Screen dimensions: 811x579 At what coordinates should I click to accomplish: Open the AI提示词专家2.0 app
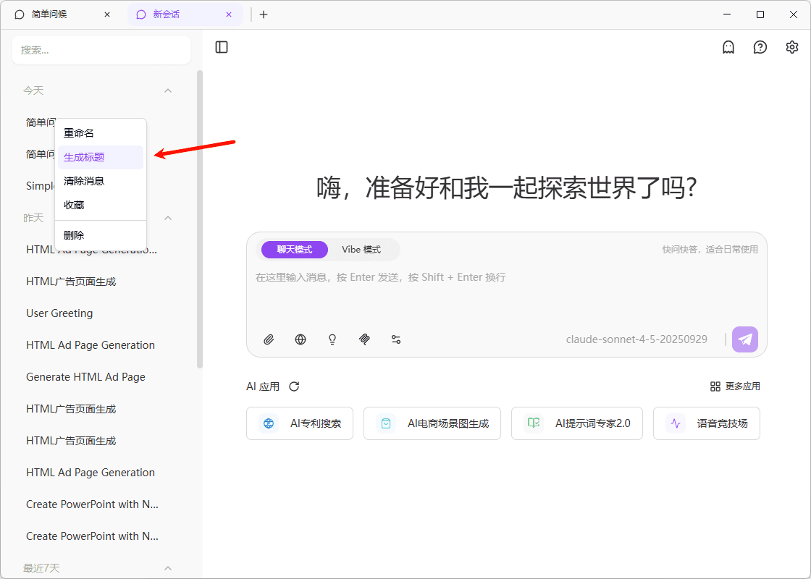pyautogui.click(x=576, y=423)
